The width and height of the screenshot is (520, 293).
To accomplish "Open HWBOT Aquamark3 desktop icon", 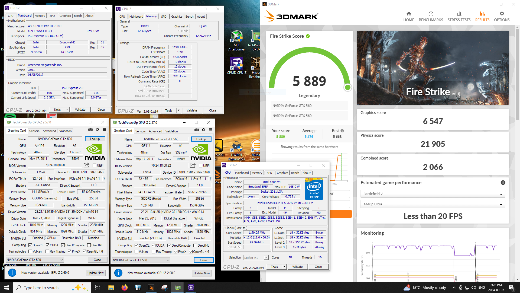I will click(x=236, y=151).
